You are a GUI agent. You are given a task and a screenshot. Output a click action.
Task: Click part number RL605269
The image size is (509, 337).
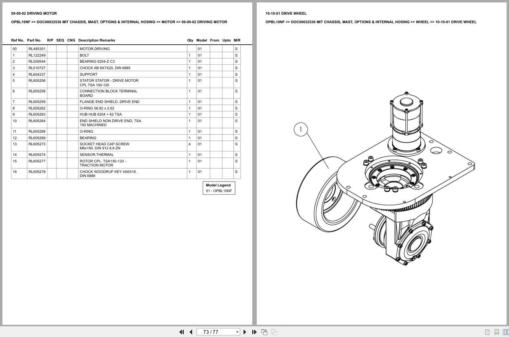37,138
